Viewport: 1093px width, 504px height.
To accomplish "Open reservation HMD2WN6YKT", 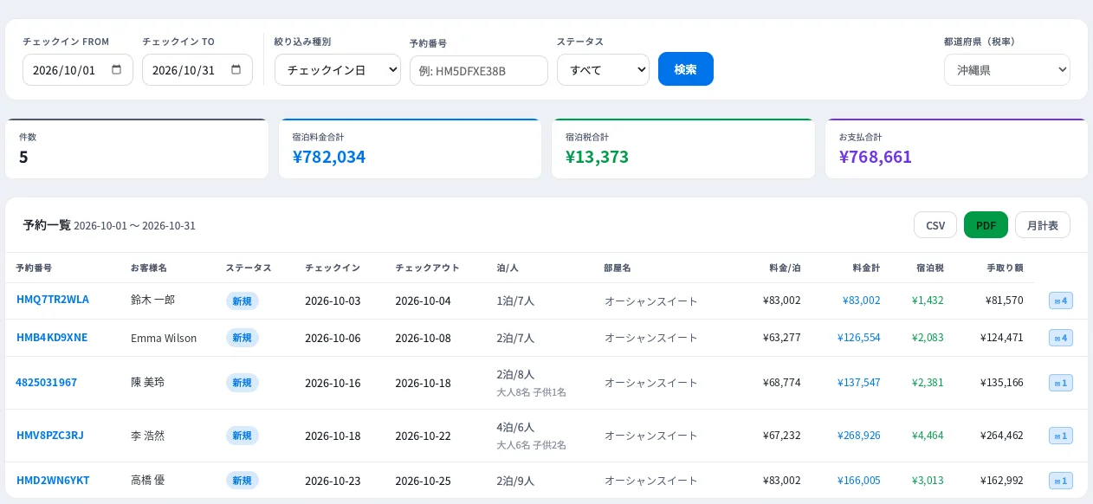I will pos(52,480).
